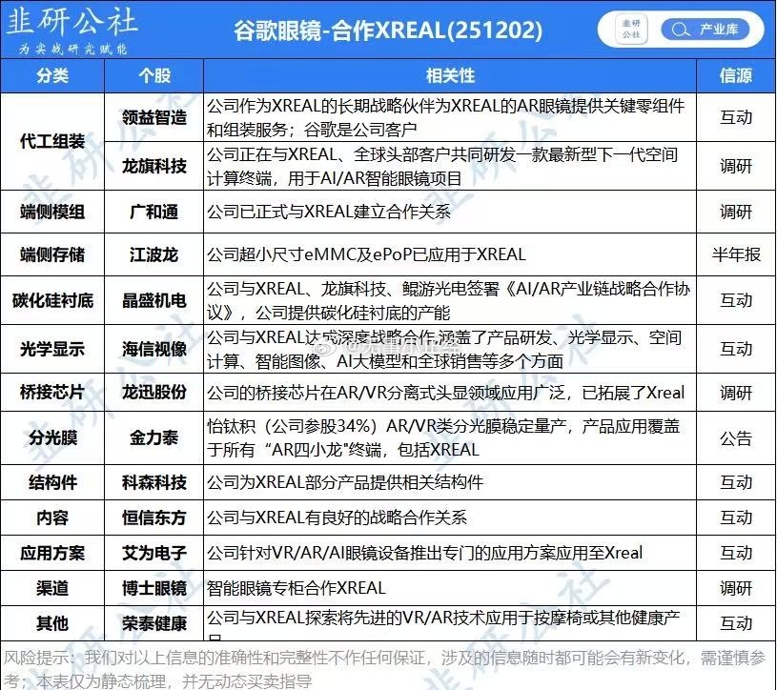The width and height of the screenshot is (777, 690).
Task: Select the stock 江波龙
Action: [154, 254]
